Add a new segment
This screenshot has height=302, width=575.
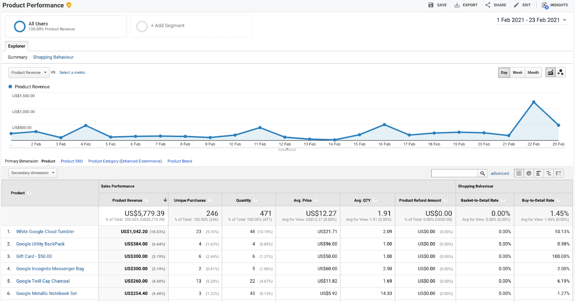tap(191, 26)
